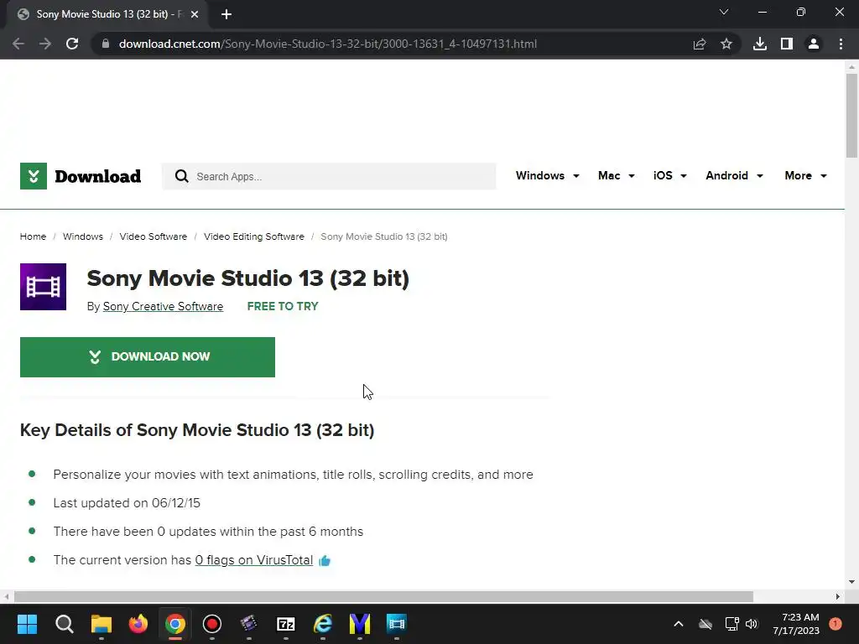Click the horizontal scrollbar thumb

tap(383, 596)
